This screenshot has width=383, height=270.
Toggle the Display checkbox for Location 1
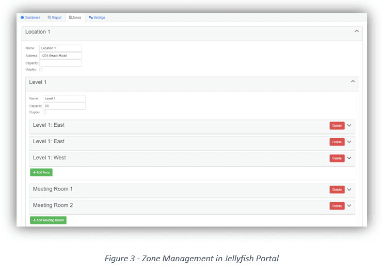click(x=41, y=69)
